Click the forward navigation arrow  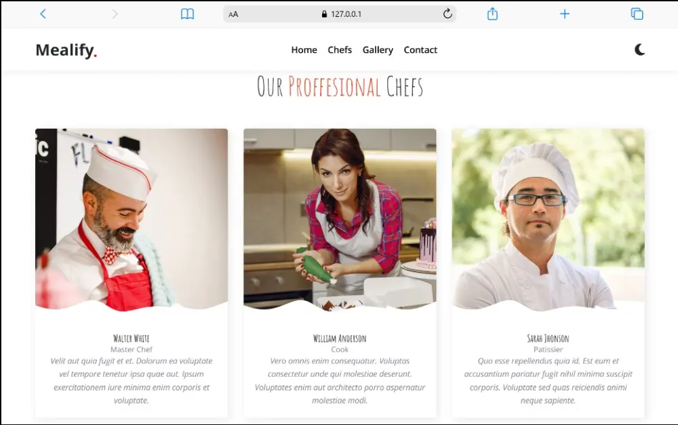pyautogui.click(x=115, y=14)
